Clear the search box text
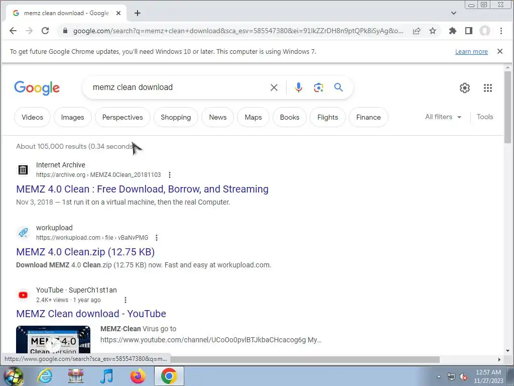Viewport: 514px width, 386px height. tap(274, 87)
